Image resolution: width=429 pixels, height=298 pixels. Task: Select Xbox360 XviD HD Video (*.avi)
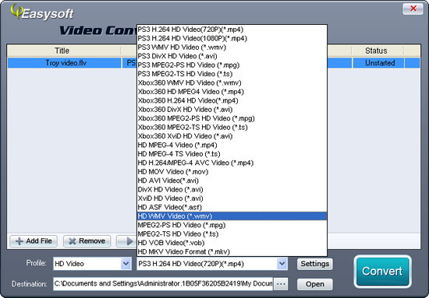232,136
